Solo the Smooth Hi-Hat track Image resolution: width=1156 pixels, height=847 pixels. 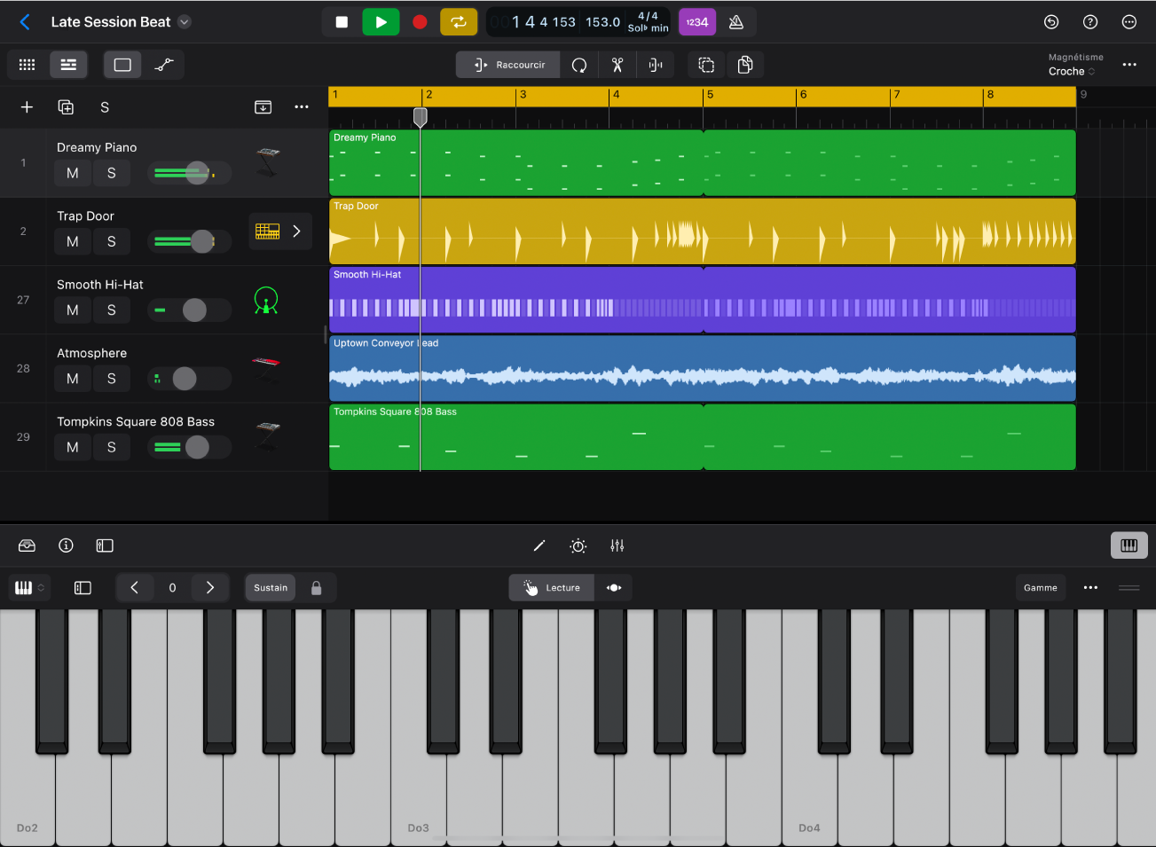click(112, 310)
